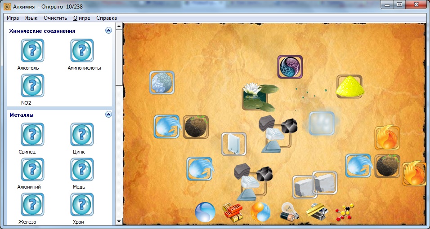430x229 pixels.
Task: Click the bricks and wood bottom icon
Action: coord(232,212)
